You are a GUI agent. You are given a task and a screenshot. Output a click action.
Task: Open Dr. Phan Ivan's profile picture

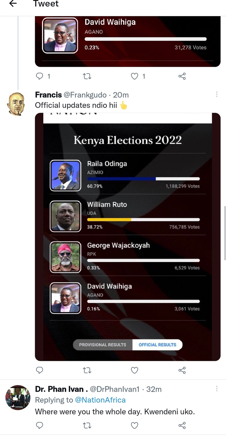click(x=18, y=397)
